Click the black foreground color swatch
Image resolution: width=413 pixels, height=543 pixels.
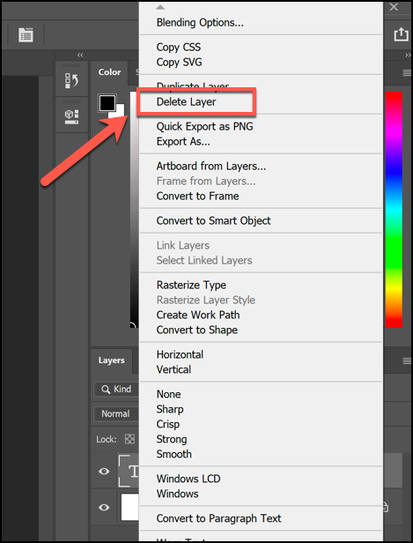click(x=107, y=103)
